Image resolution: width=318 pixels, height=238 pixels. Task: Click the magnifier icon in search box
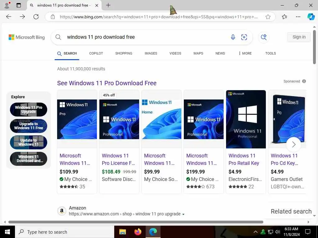(58, 37)
